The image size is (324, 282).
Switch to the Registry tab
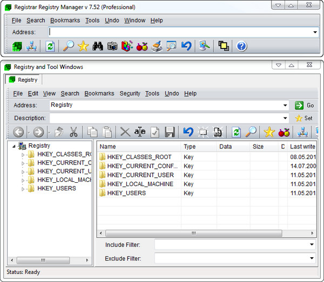[x=24, y=80]
